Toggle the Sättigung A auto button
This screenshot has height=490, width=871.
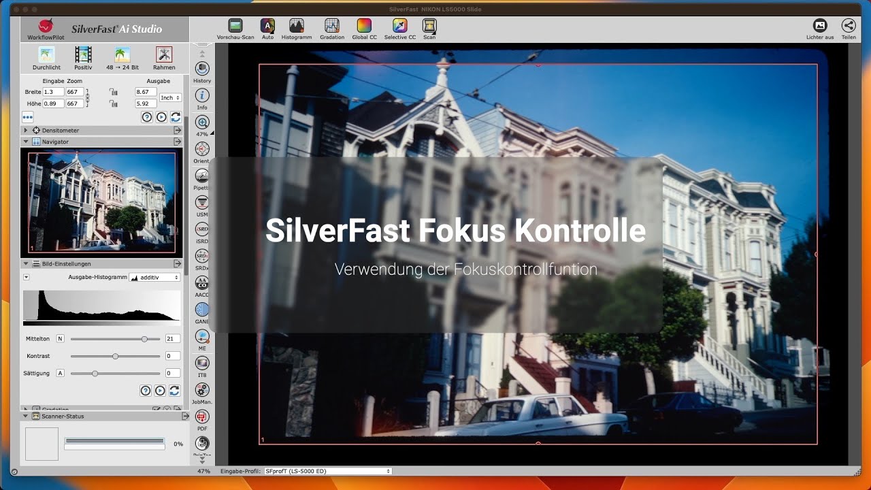[60, 373]
